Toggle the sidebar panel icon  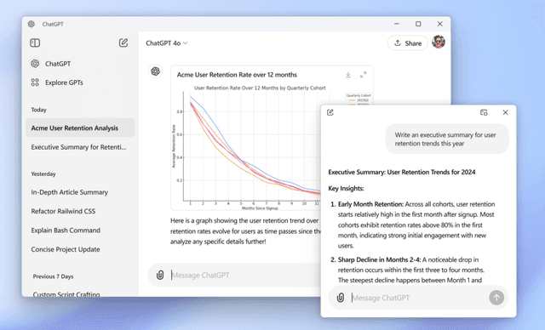pos(35,43)
